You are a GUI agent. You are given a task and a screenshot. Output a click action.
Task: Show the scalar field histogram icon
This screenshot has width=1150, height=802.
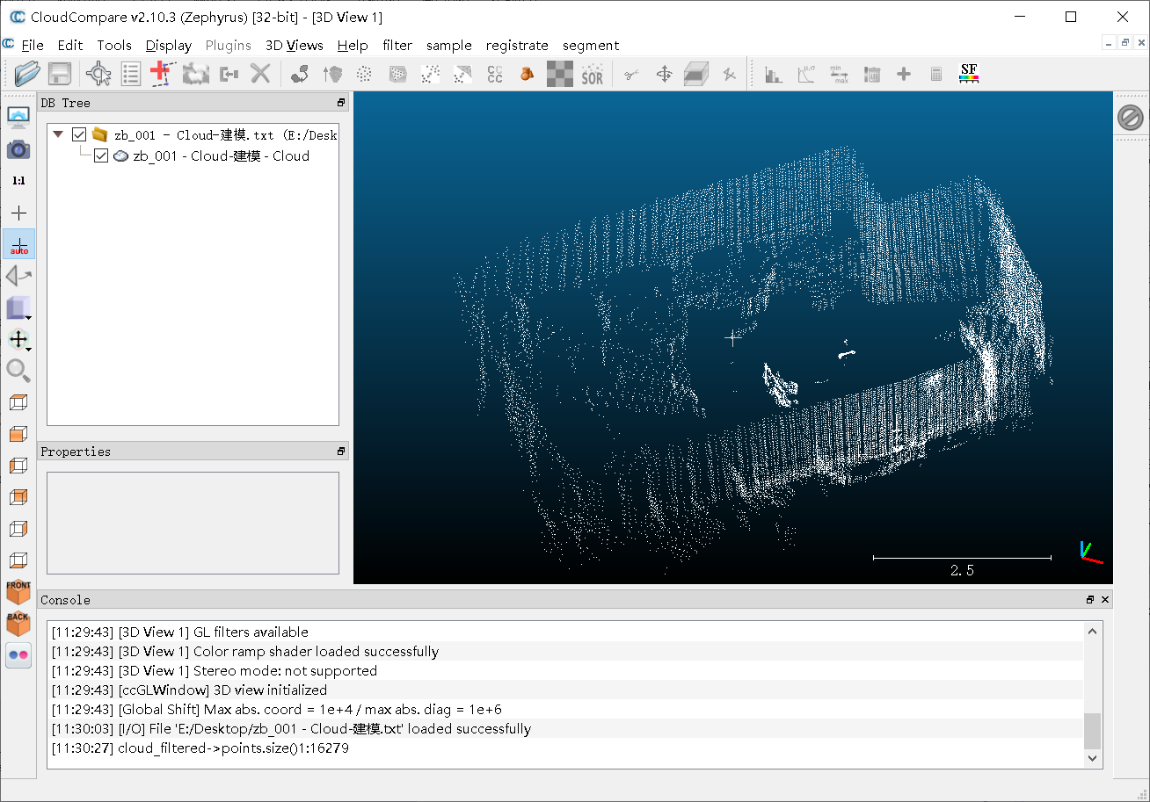pos(774,75)
